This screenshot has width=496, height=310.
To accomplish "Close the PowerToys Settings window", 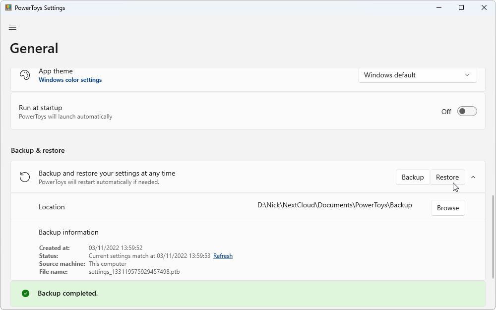I will point(484,8).
